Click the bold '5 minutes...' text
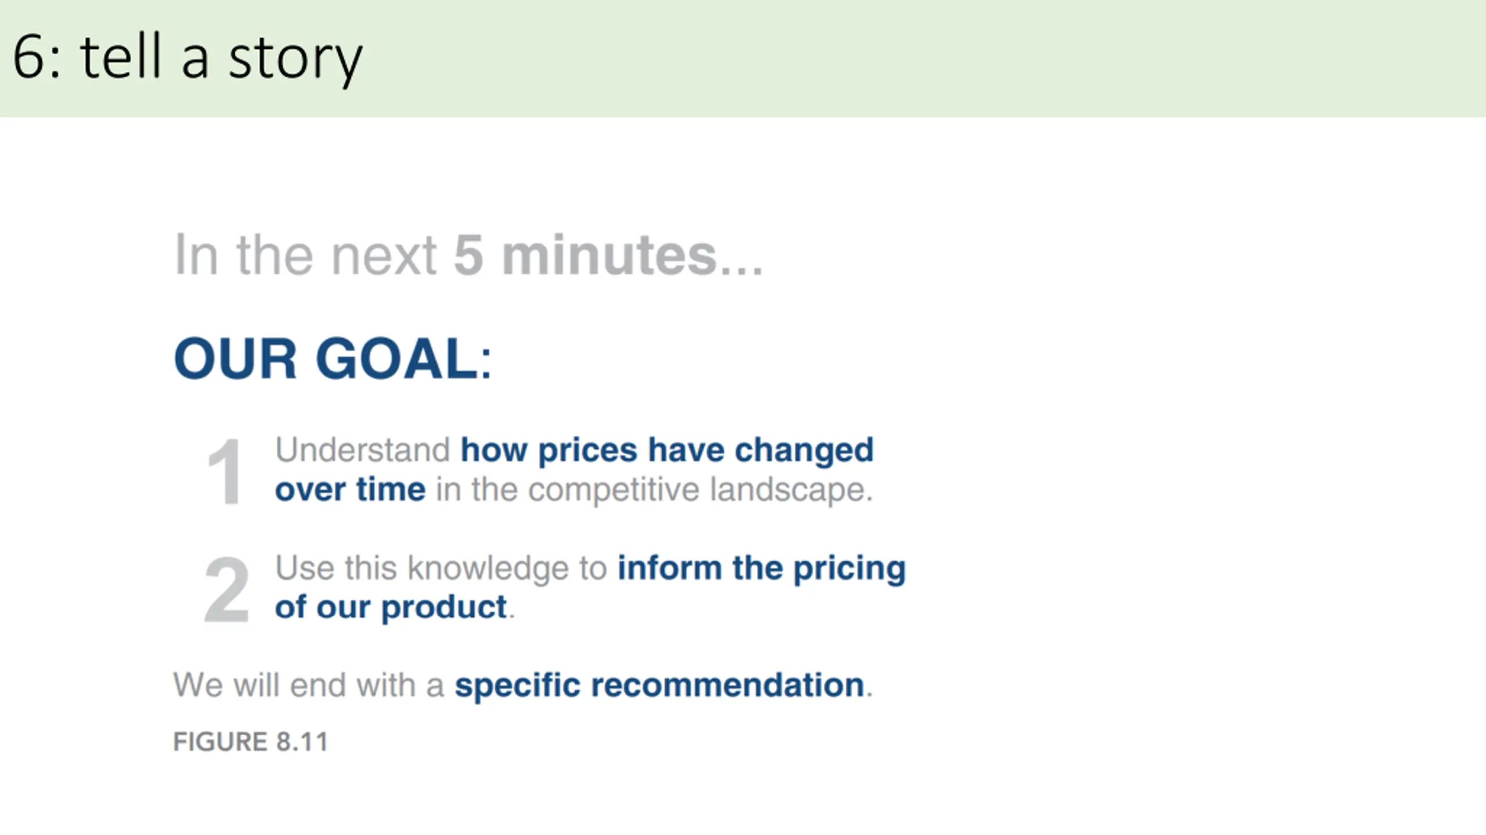This screenshot has width=1486, height=835. click(x=608, y=255)
